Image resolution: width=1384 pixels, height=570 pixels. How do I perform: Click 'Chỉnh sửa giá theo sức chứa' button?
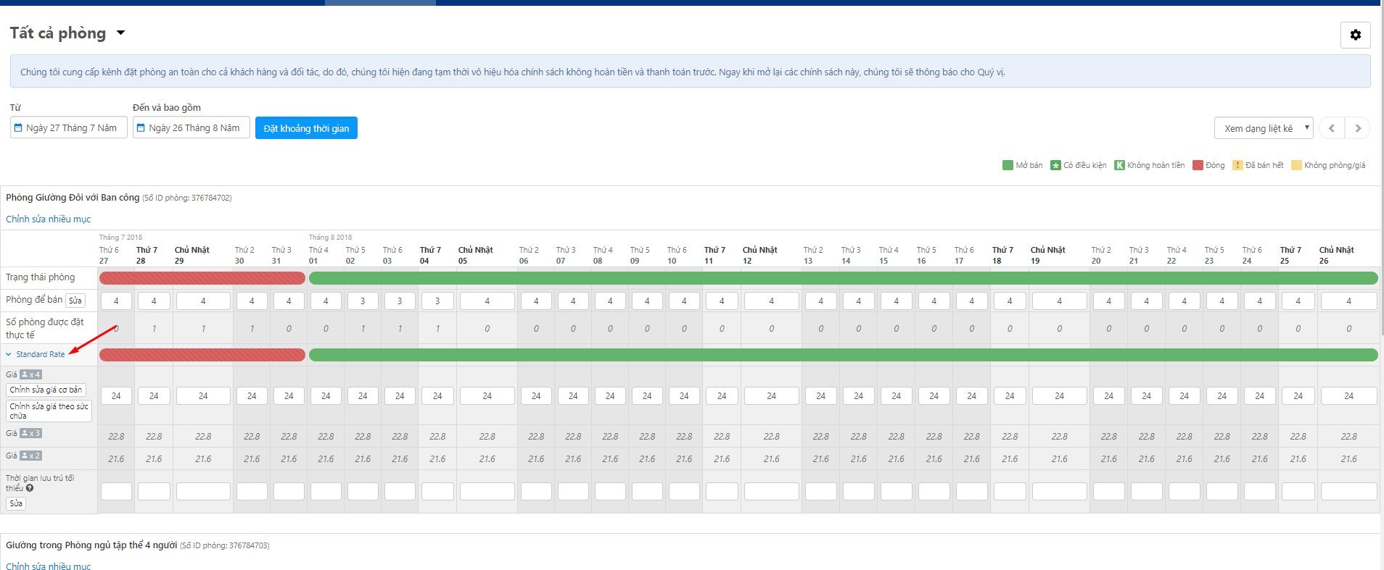(x=49, y=411)
